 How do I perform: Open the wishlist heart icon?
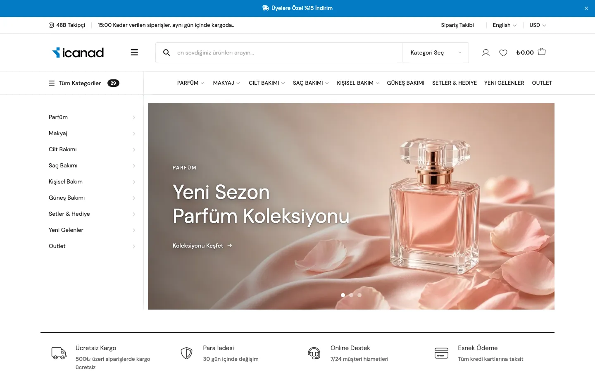click(x=503, y=52)
